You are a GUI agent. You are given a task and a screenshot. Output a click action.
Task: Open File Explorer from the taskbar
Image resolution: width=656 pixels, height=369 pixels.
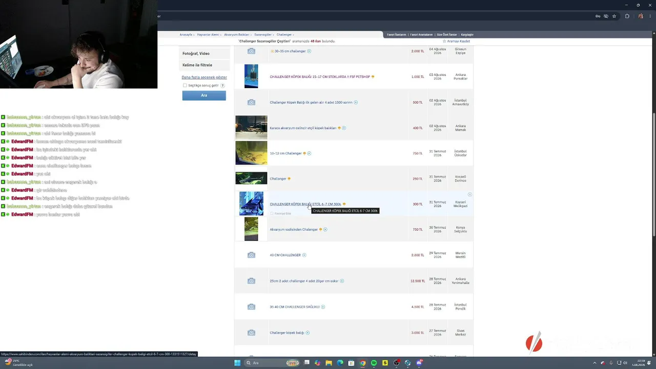pos(329,363)
